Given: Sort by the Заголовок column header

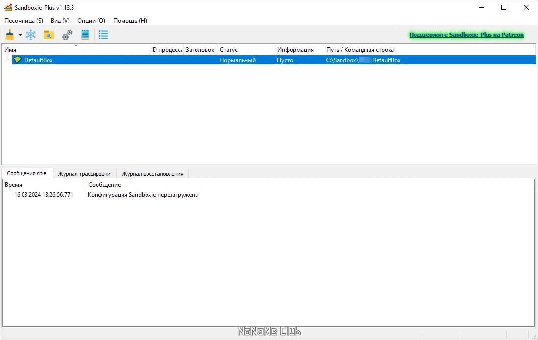Looking at the screenshot, I should [200, 50].
